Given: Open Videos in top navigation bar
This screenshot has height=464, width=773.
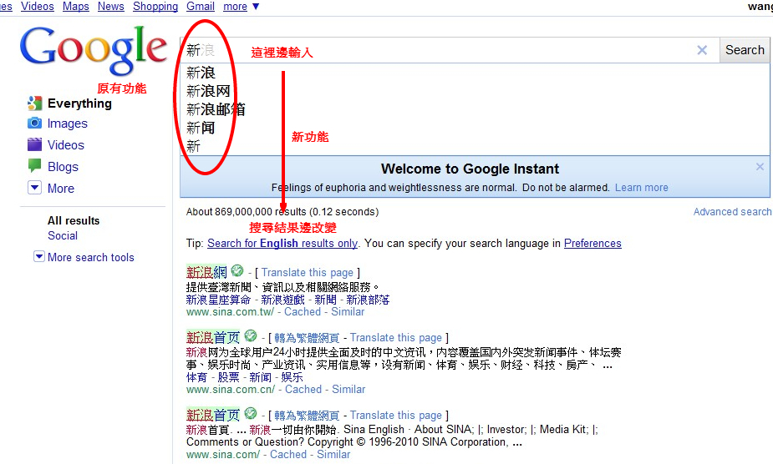Looking at the screenshot, I should click(38, 7).
